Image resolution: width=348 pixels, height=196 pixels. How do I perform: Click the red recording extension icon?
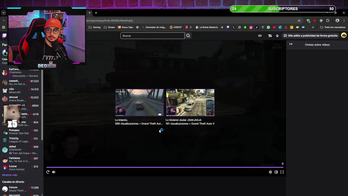[x=315, y=20]
